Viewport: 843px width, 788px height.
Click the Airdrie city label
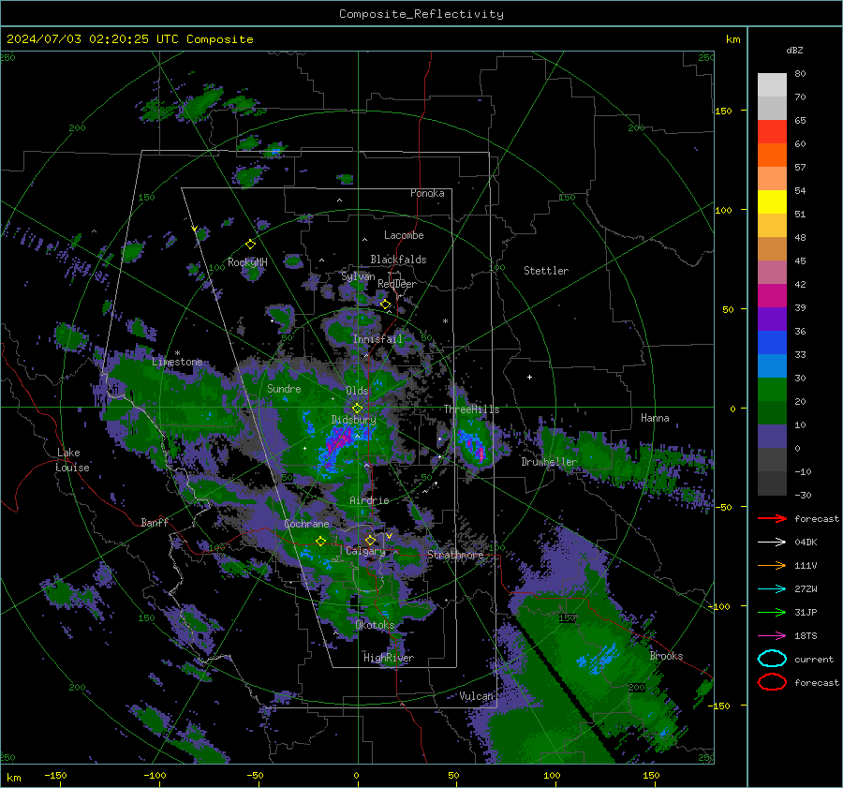pos(369,500)
